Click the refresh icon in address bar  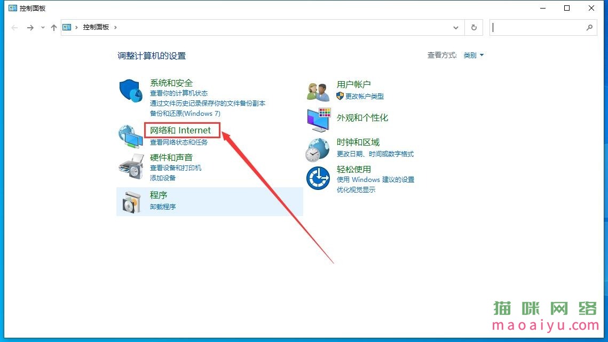pos(474,27)
